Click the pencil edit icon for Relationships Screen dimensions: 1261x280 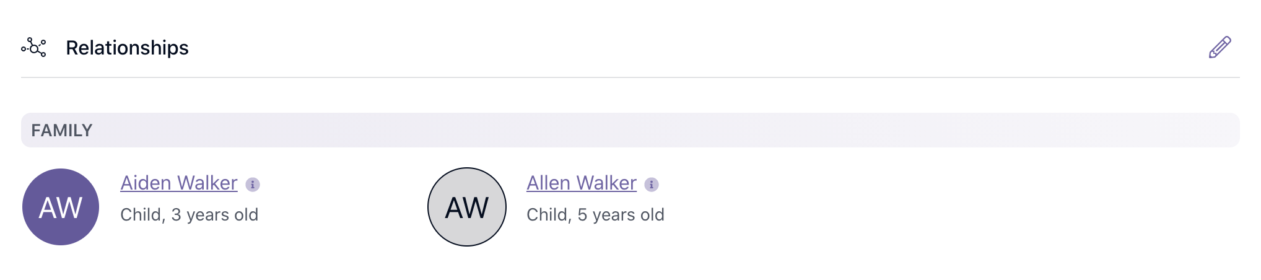(x=1220, y=47)
